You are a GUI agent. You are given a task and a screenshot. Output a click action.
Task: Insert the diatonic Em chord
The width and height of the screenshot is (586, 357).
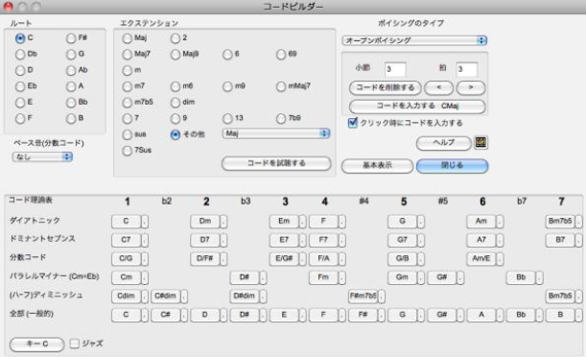tap(284, 222)
